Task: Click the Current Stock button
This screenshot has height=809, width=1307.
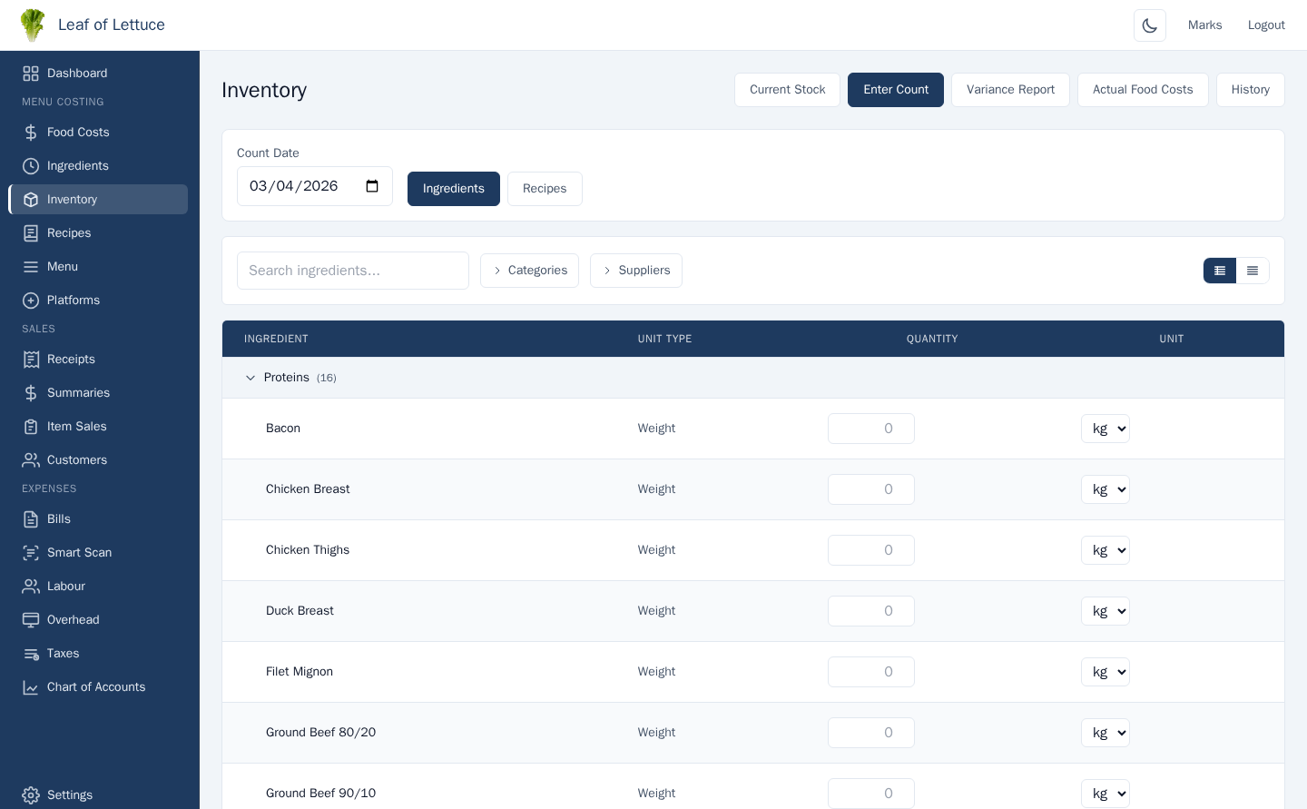Action: point(787,90)
